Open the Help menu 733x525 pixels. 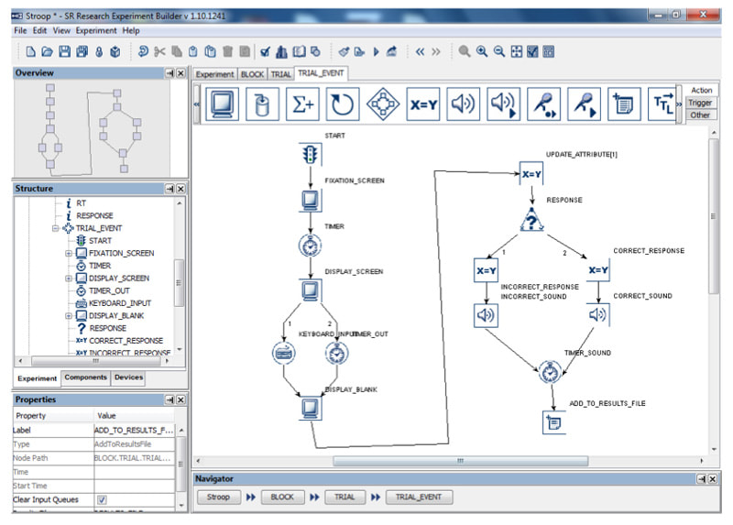click(x=131, y=30)
